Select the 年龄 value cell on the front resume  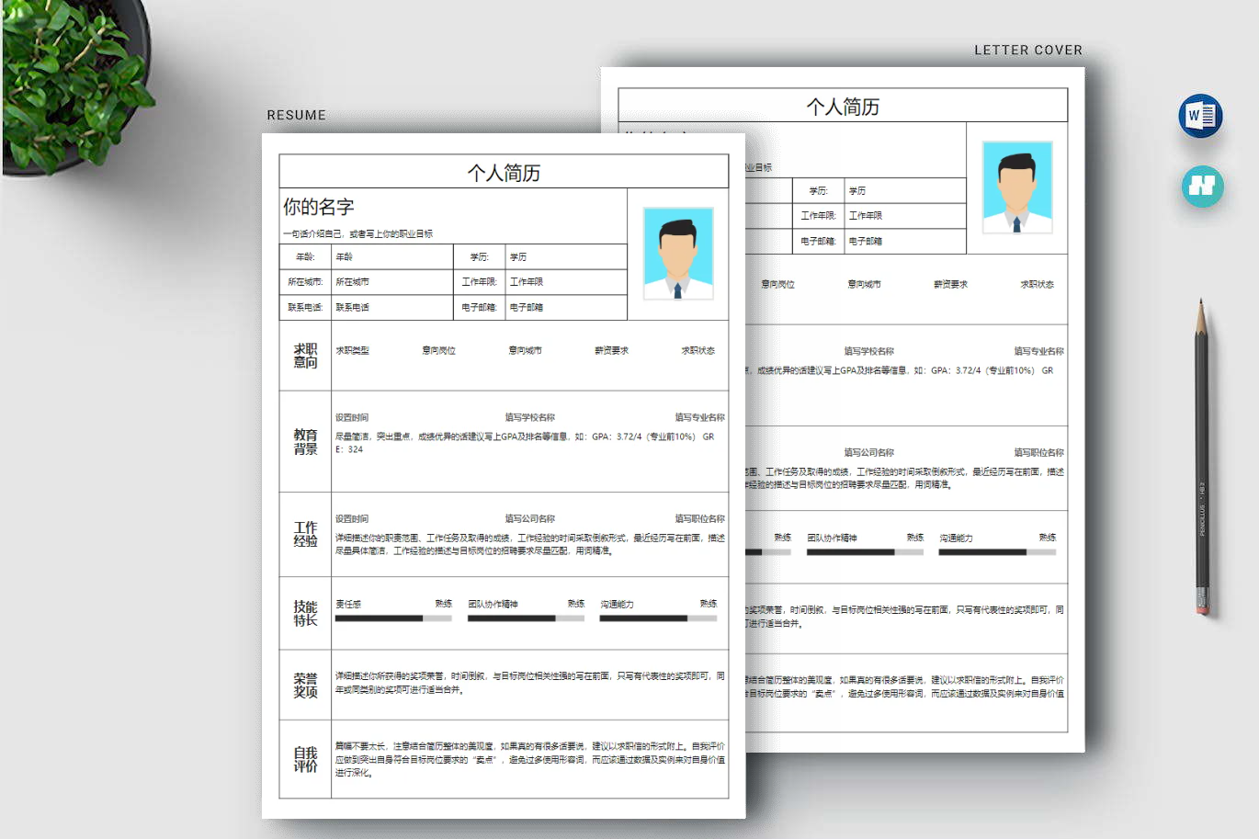tap(392, 256)
